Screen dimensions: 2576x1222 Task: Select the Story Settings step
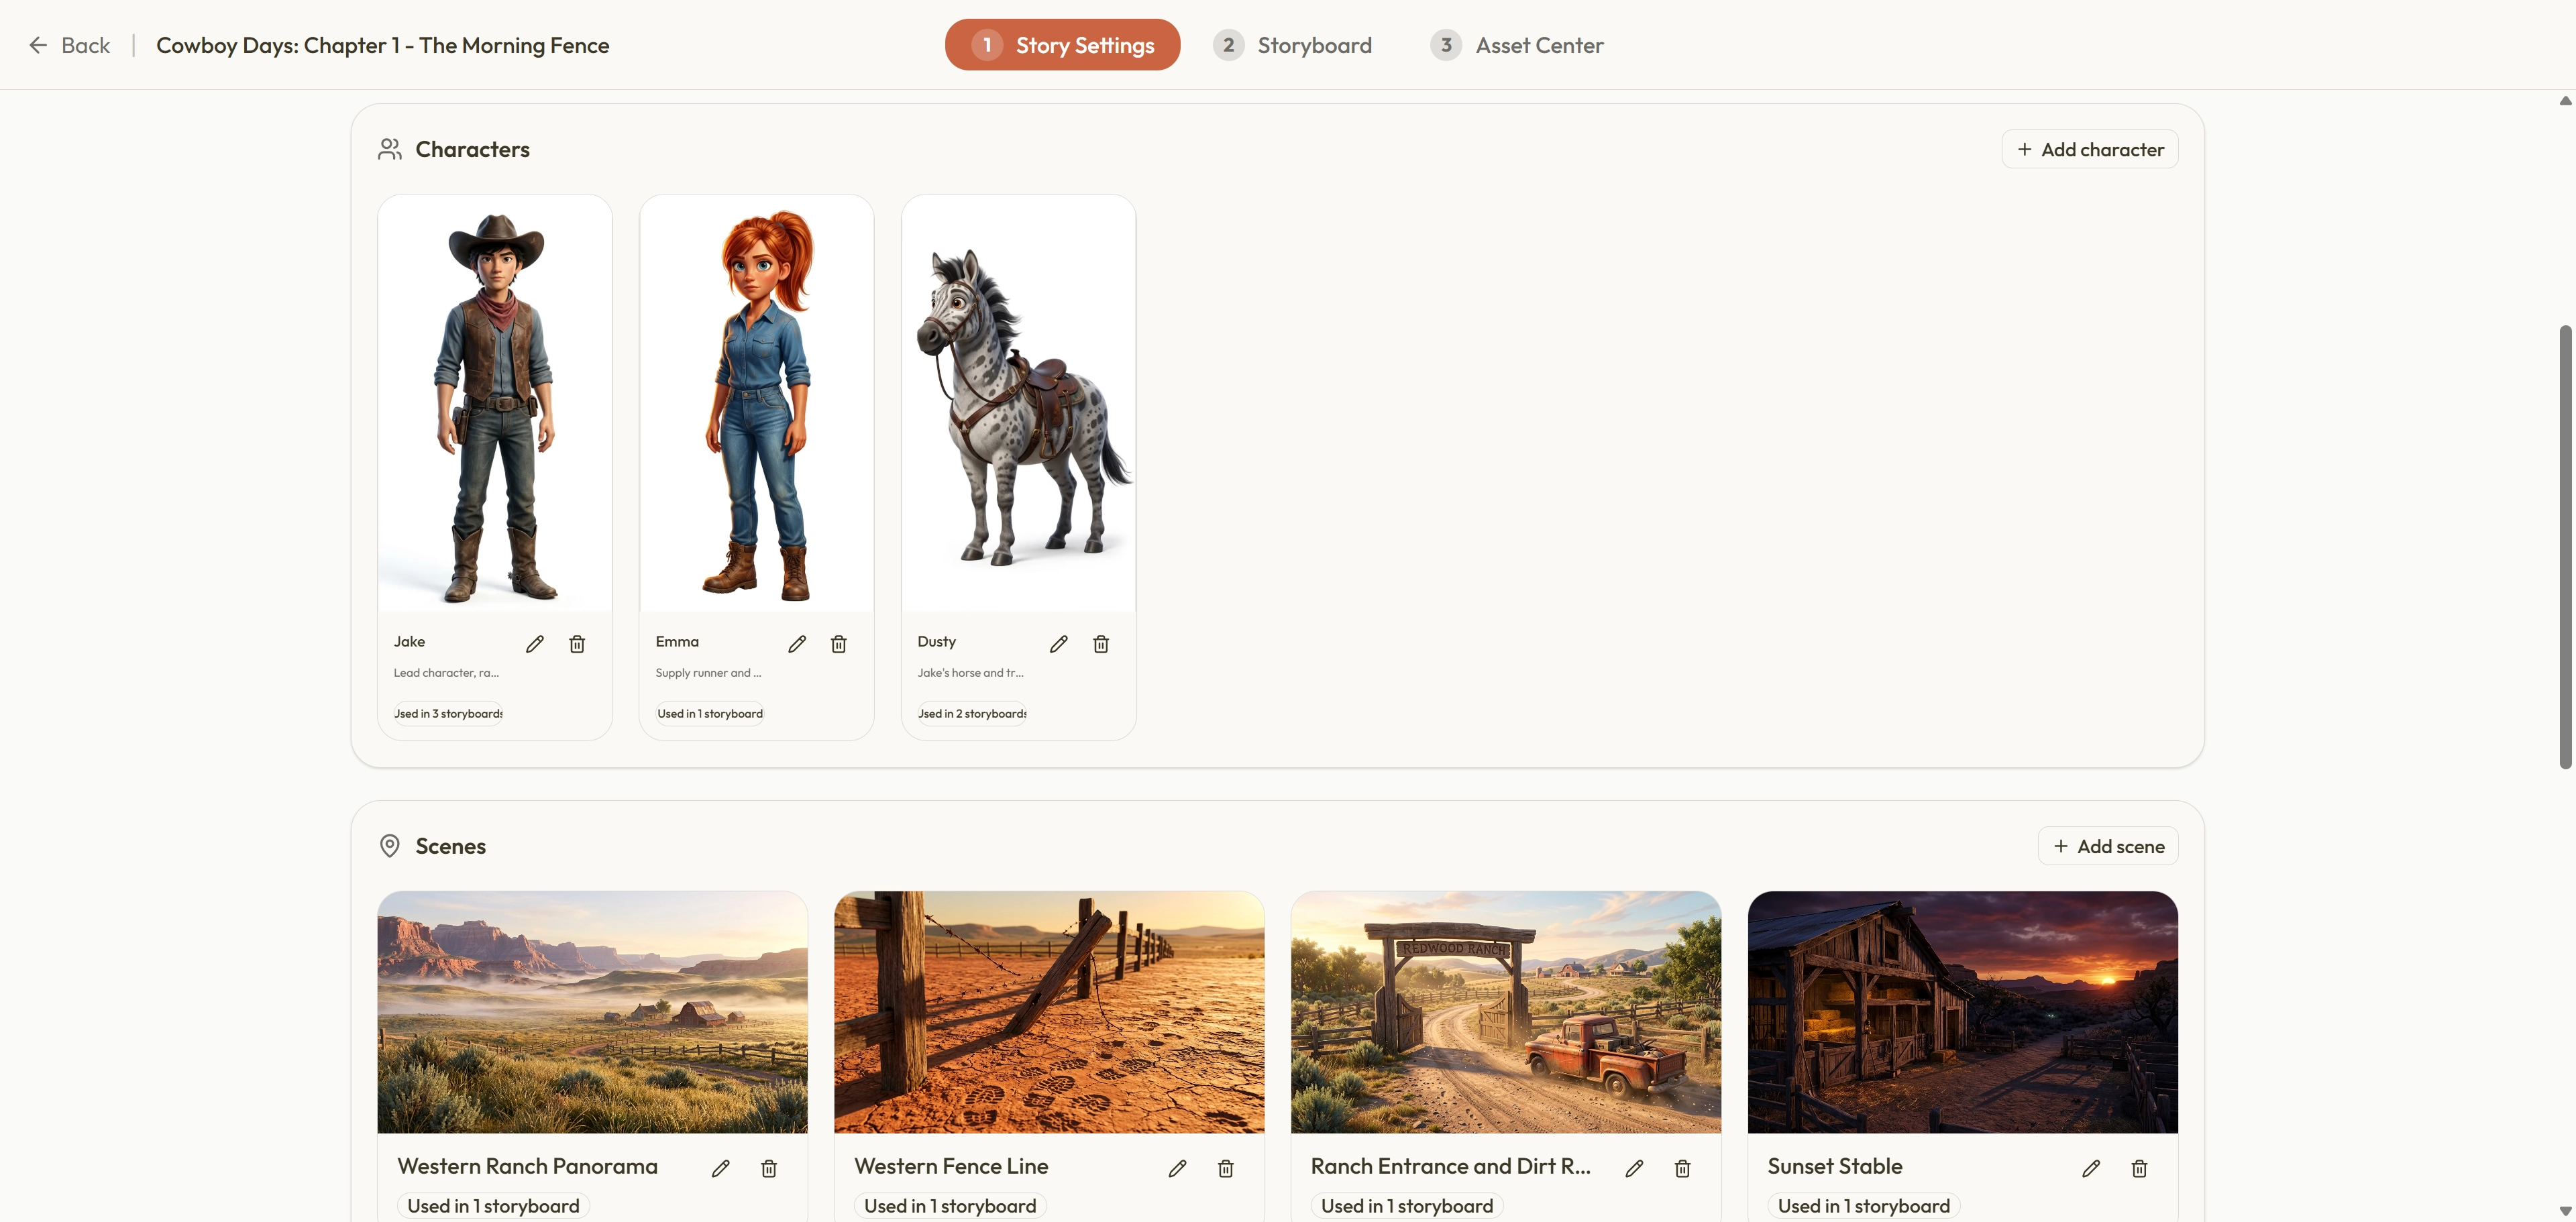click(1062, 45)
